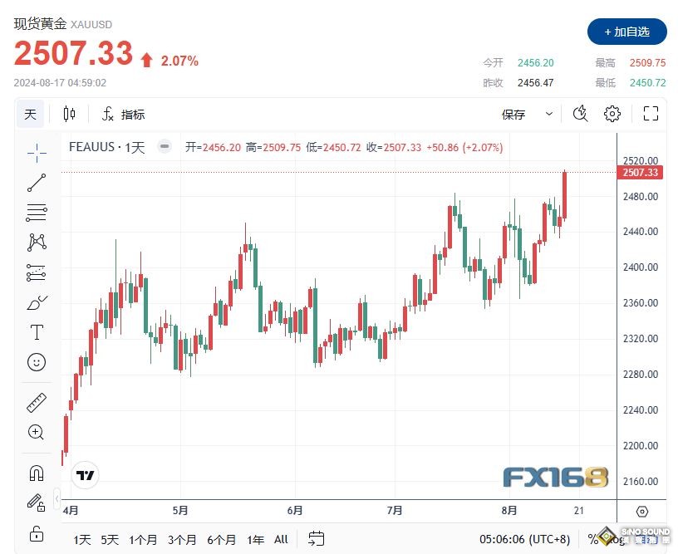Open quick search lightning icon
This screenshot has height=554, width=678.
click(580, 114)
